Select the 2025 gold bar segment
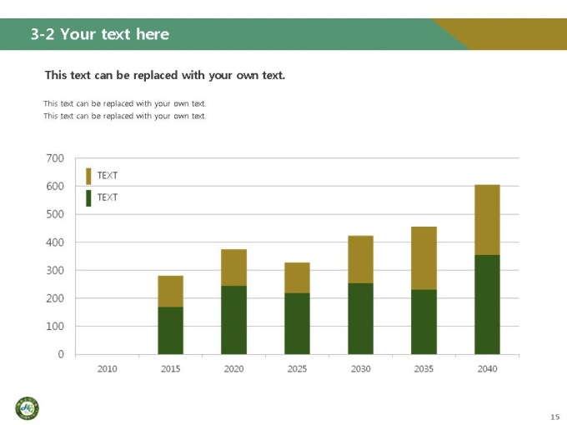This screenshot has height=425, width=567. point(297,277)
